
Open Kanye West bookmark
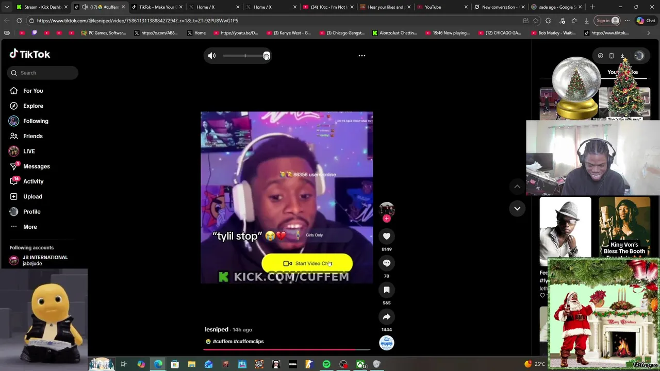288,33
